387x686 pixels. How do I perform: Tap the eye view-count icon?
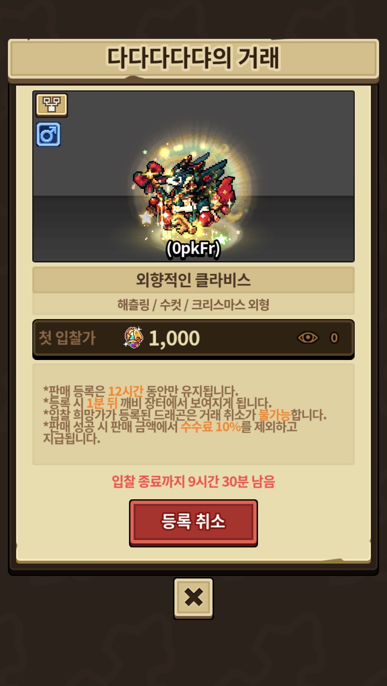tap(308, 338)
